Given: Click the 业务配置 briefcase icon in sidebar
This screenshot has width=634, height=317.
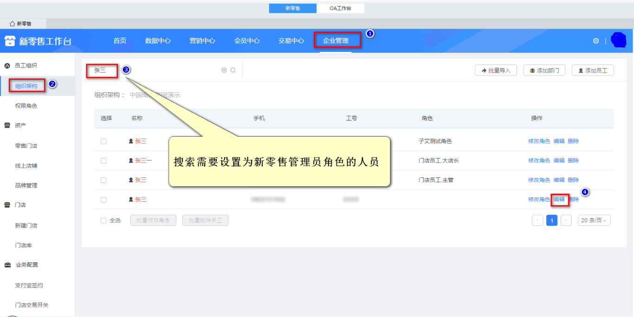Looking at the screenshot, I should 7,265.
